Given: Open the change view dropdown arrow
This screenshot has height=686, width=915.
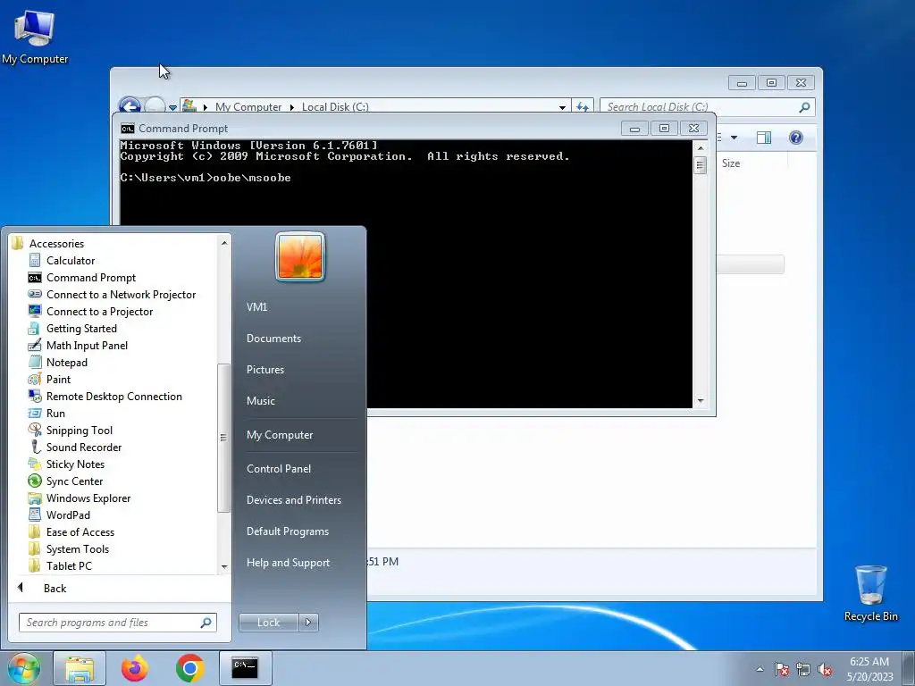Looking at the screenshot, I should pyautogui.click(x=735, y=138).
